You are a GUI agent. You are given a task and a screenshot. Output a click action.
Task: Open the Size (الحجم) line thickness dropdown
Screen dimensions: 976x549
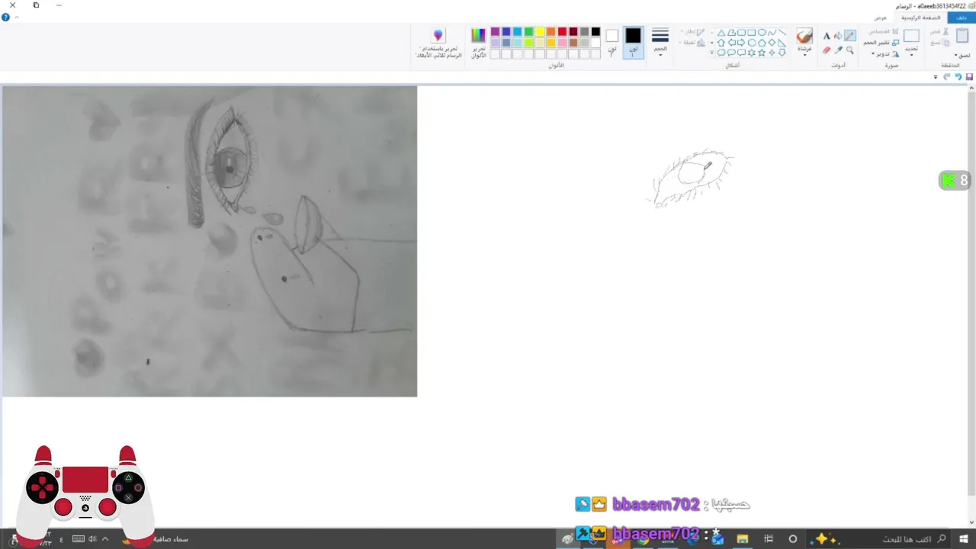[x=660, y=42]
